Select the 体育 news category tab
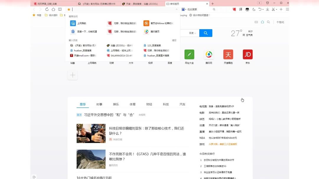This screenshot has width=319, height=179. click(132, 104)
